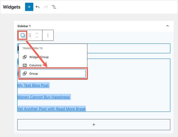178x137 pixels.
Task: Open the list view from top toolbar
Action: [54, 7]
